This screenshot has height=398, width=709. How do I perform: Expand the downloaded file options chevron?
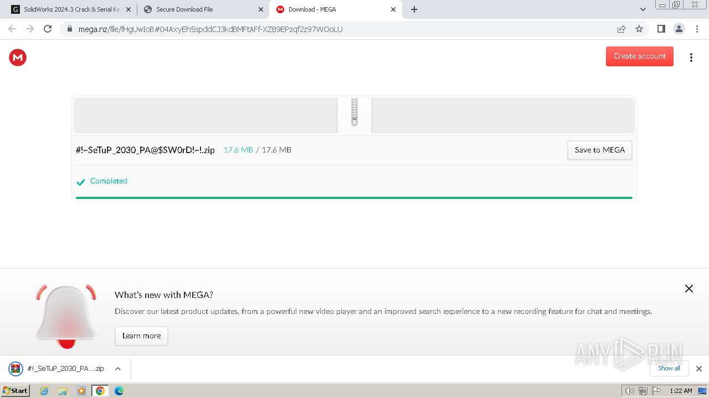click(x=117, y=369)
